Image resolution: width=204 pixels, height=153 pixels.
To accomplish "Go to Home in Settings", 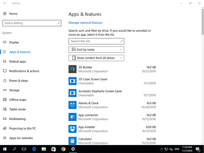I will [x=13, y=14].
